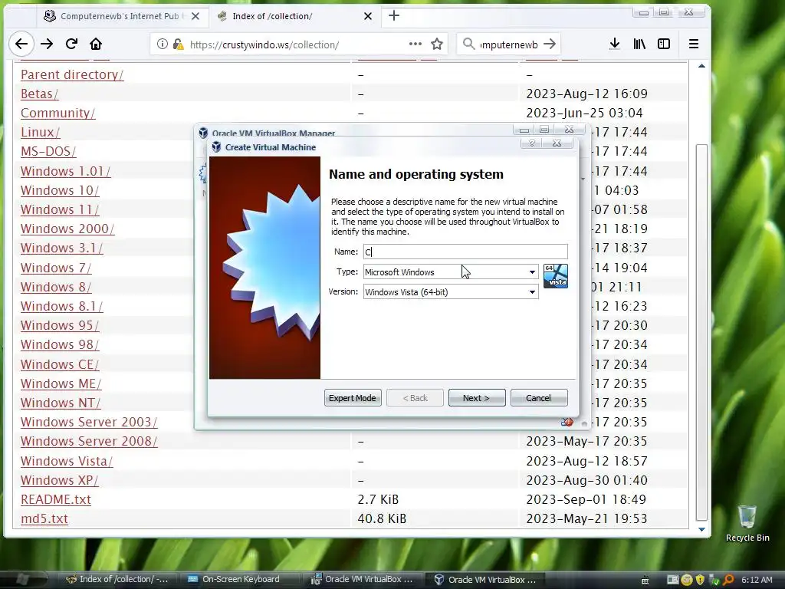Open a new tab with plus button
This screenshot has height=589, width=785.
coord(394,15)
